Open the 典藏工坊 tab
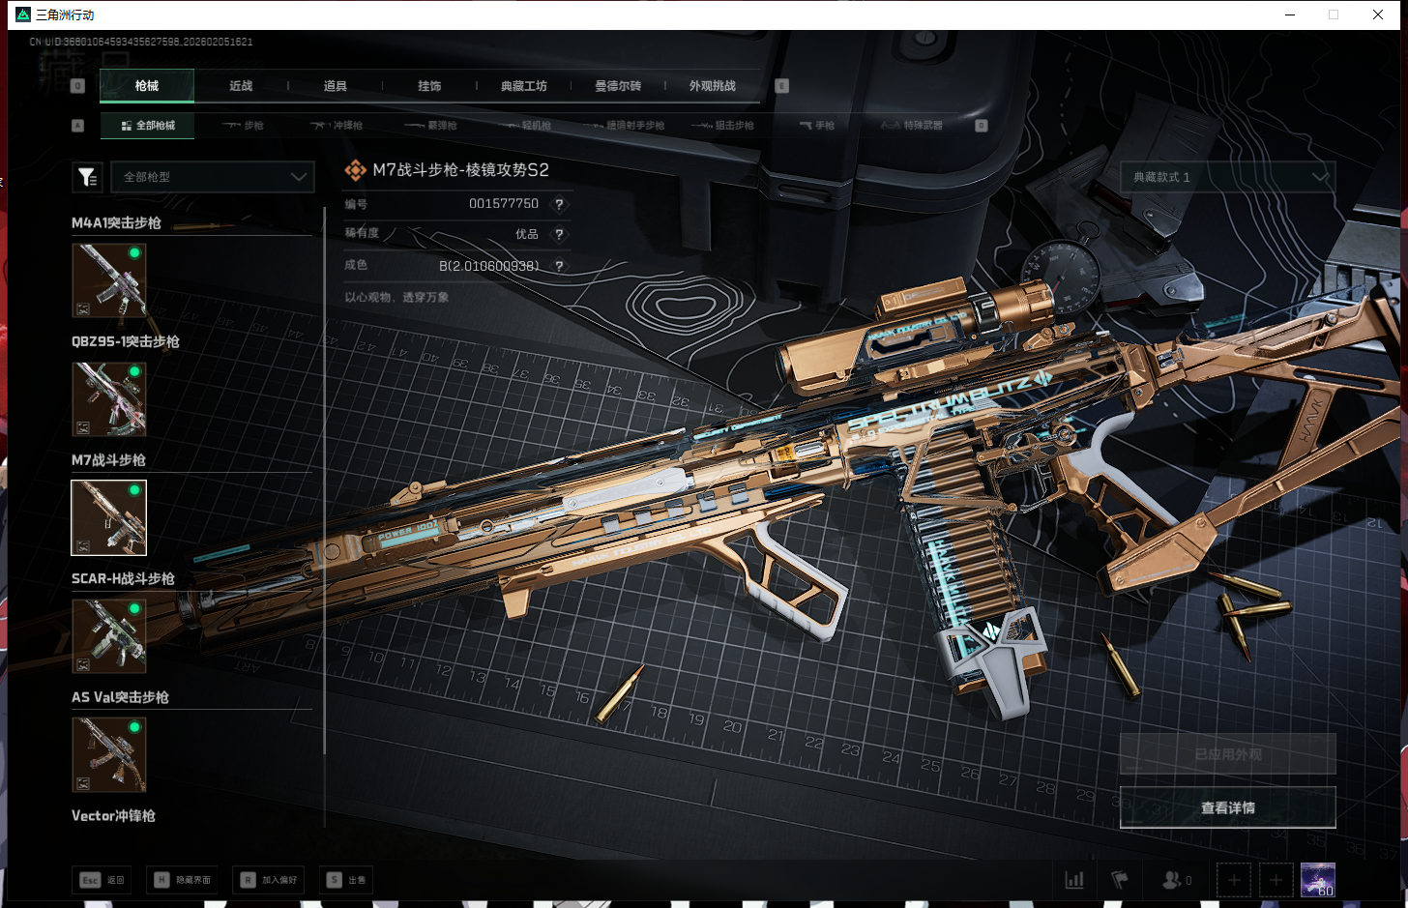The width and height of the screenshot is (1408, 908). (523, 86)
